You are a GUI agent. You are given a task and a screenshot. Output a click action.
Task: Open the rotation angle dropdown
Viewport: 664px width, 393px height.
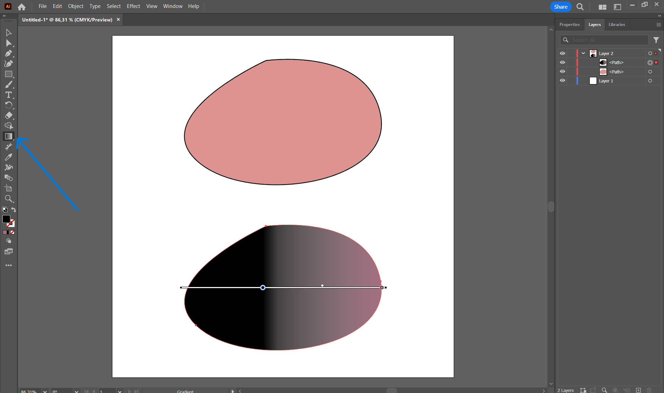(76, 391)
